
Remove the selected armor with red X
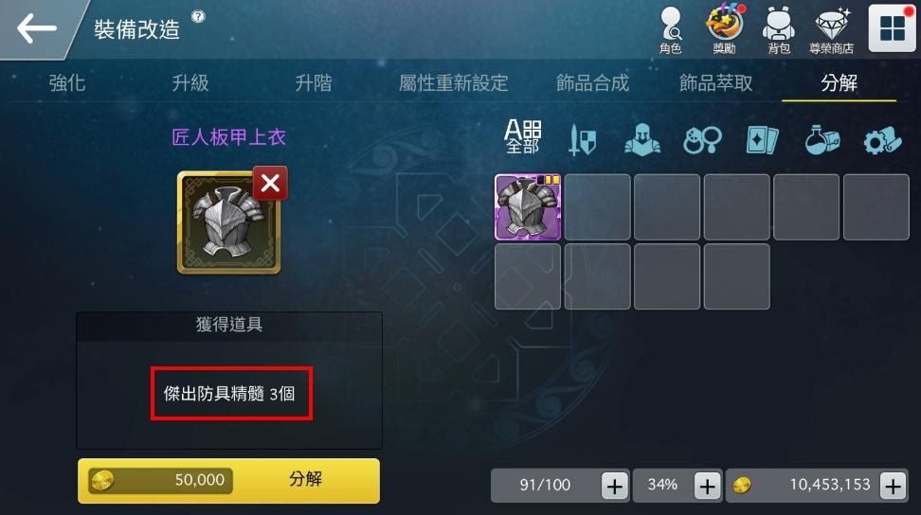[x=270, y=183]
